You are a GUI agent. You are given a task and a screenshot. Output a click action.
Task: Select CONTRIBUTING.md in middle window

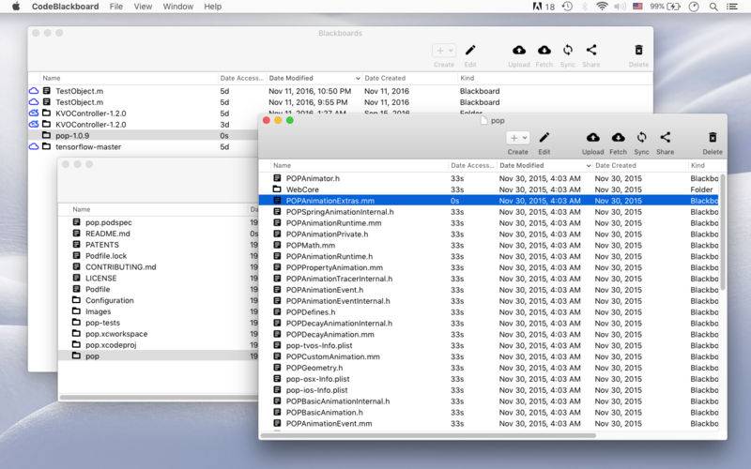click(x=121, y=267)
